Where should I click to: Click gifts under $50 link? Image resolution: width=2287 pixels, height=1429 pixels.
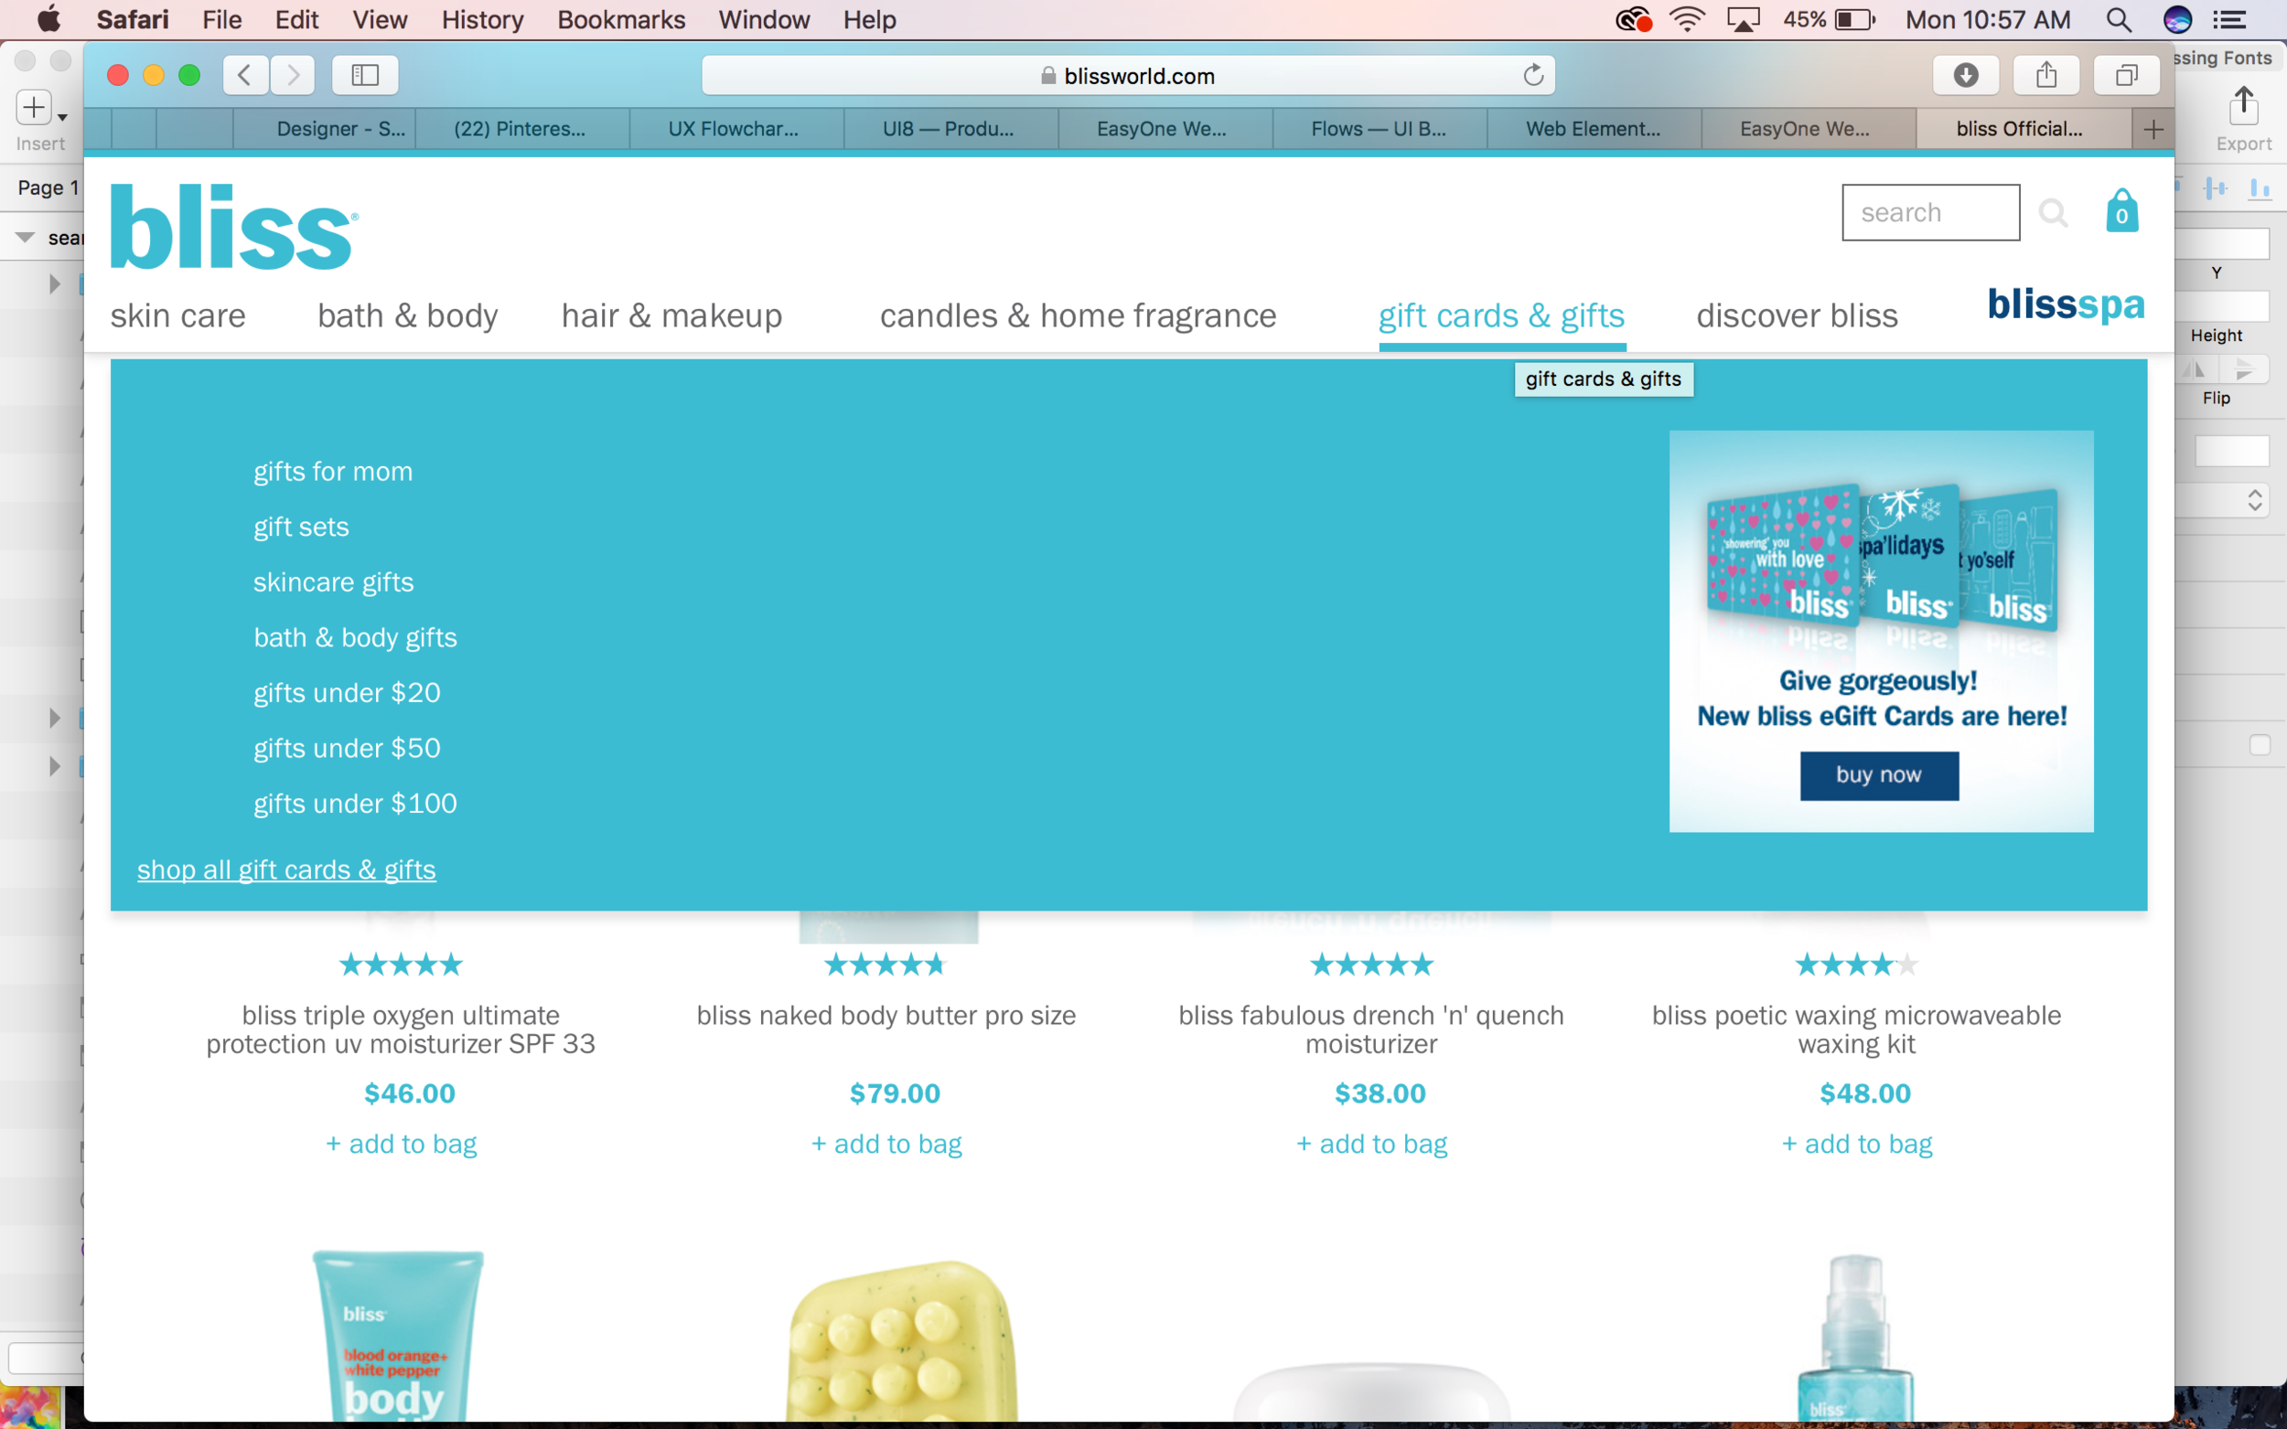347,749
